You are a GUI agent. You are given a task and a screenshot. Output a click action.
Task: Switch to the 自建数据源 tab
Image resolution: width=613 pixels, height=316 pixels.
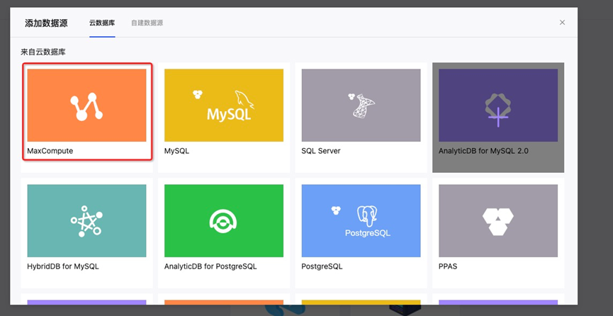[x=147, y=23]
